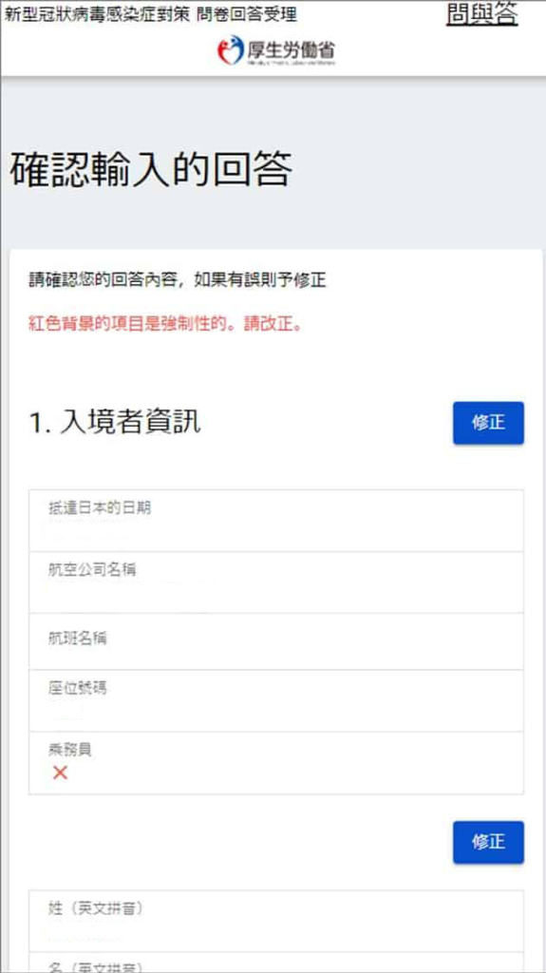The width and height of the screenshot is (546, 973).
Task: Click header text 新型冠狀病毒感染症對策 問卷回答受理
Action: click(150, 14)
